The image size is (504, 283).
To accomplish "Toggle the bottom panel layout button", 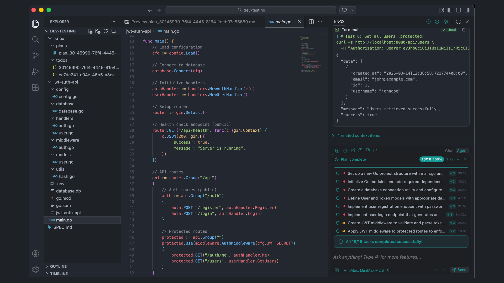I will point(459,10).
